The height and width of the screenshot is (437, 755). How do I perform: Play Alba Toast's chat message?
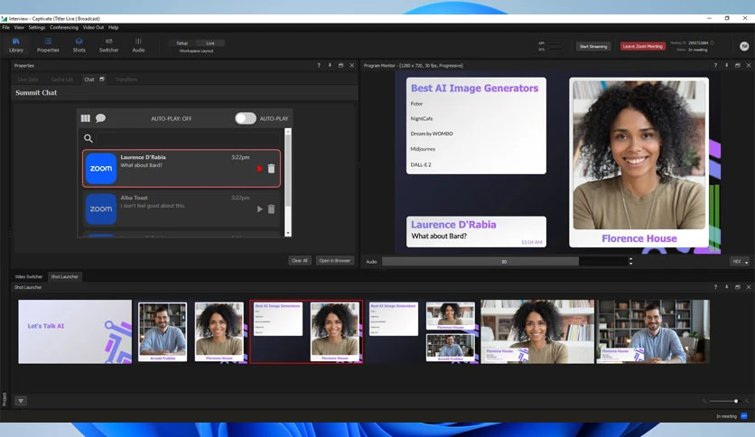pos(259,209)
